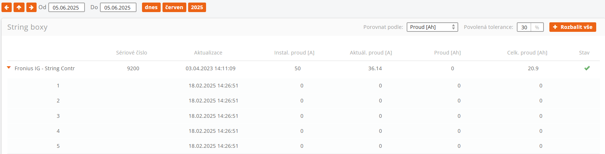
Task: Click the Aktuál. proud [A] column header
Action: [371, 53]
